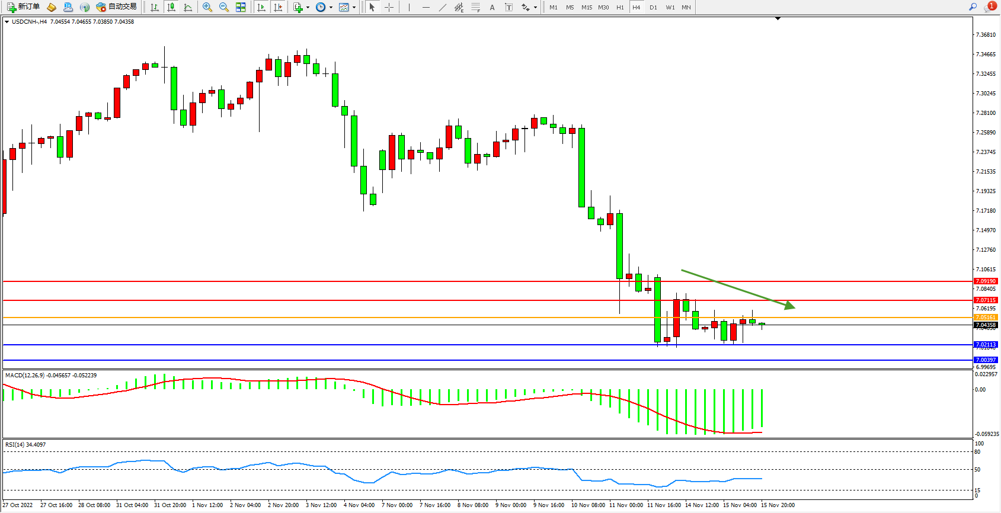Toggle the AutoTrading (自动交易) button
This screenshot has width=1001, height=513.
pos(117,7)
